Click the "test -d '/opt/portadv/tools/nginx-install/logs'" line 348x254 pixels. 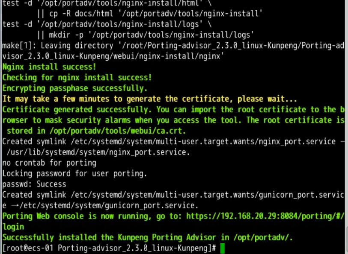107,24
